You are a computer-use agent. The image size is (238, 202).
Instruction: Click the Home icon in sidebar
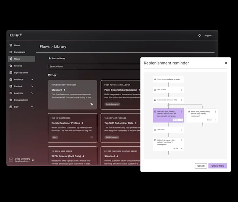click(x=11, y=45)
